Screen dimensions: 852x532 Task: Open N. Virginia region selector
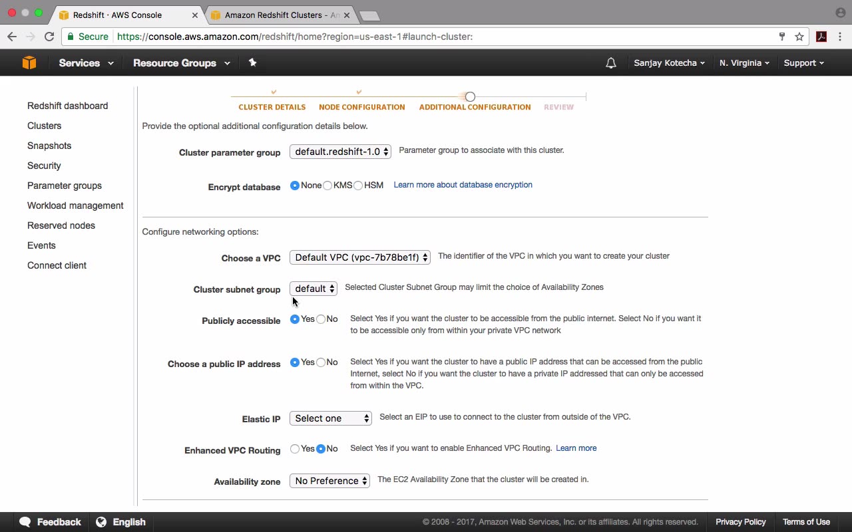744,63
